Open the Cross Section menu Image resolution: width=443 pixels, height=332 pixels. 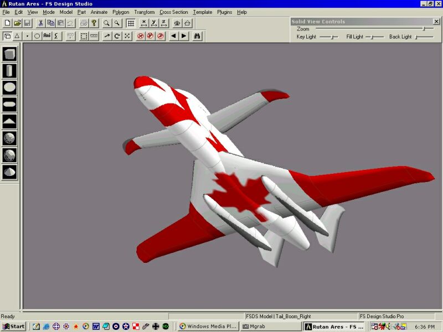tap(173, 12)
